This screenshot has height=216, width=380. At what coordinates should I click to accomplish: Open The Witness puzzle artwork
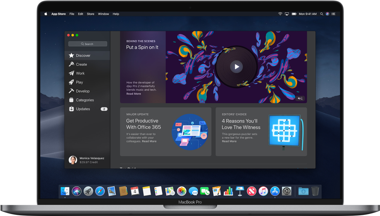point(286,132)
